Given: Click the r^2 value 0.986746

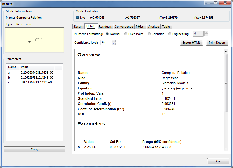Looking at the screenshot, I should [x=168, y=109].
